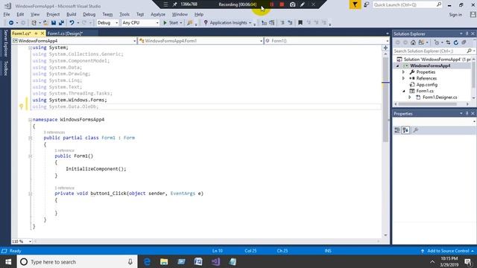The width and height of the screenshot is (477, 268).
Task: Open the Tools menu
Action: [124, 14]
